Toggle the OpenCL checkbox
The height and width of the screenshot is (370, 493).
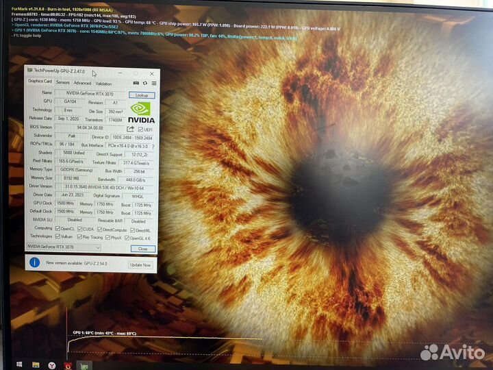click(58, 228)
